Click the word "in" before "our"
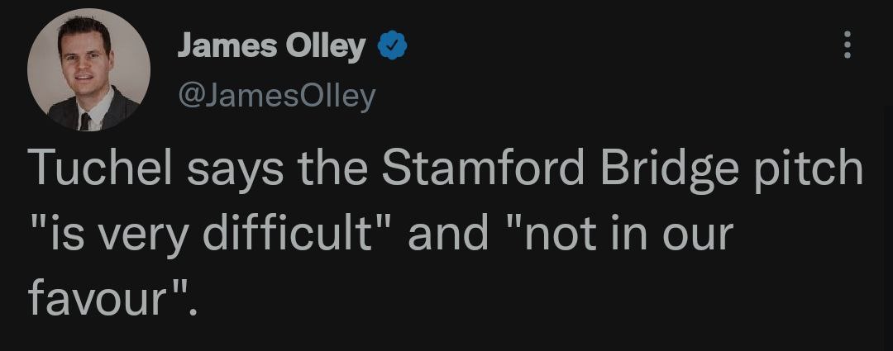 point(633,233)
